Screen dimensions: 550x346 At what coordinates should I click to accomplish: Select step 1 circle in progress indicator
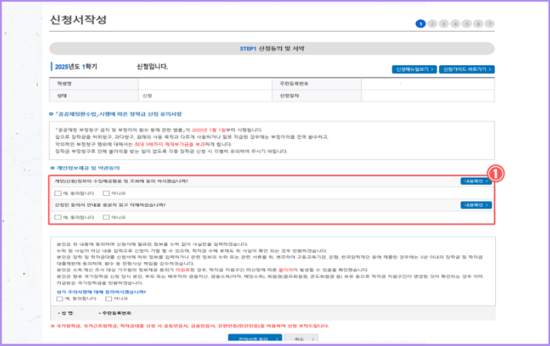point(421,24)
